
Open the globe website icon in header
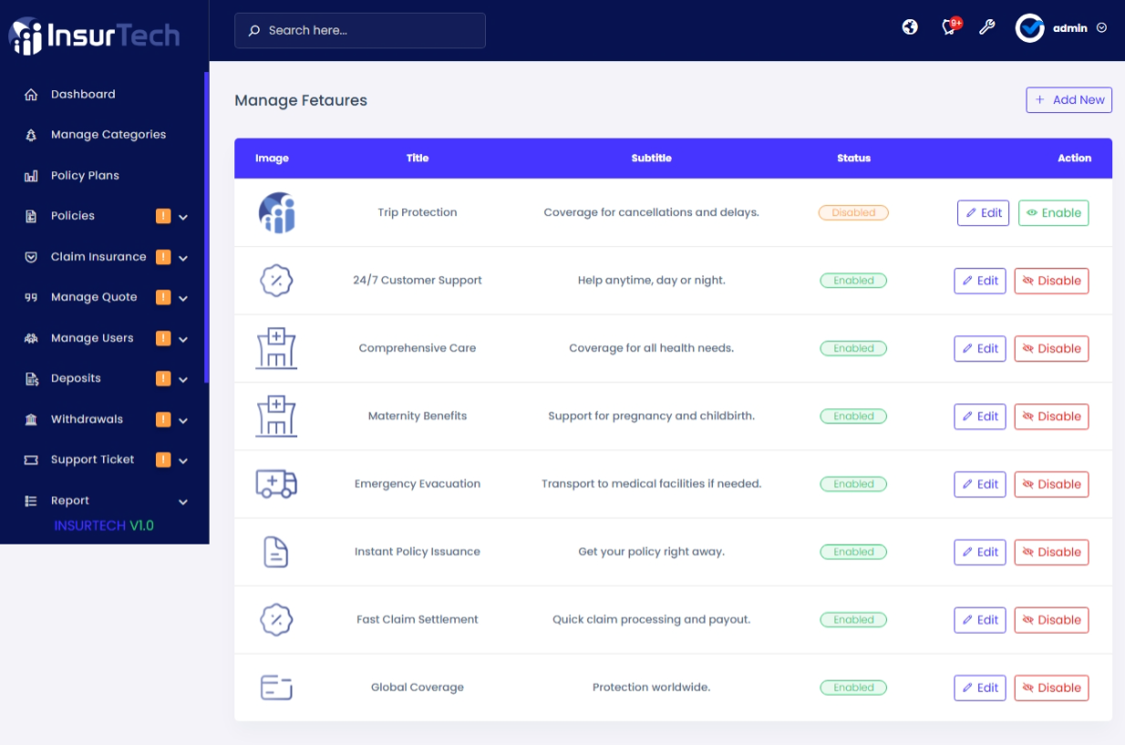910,27
